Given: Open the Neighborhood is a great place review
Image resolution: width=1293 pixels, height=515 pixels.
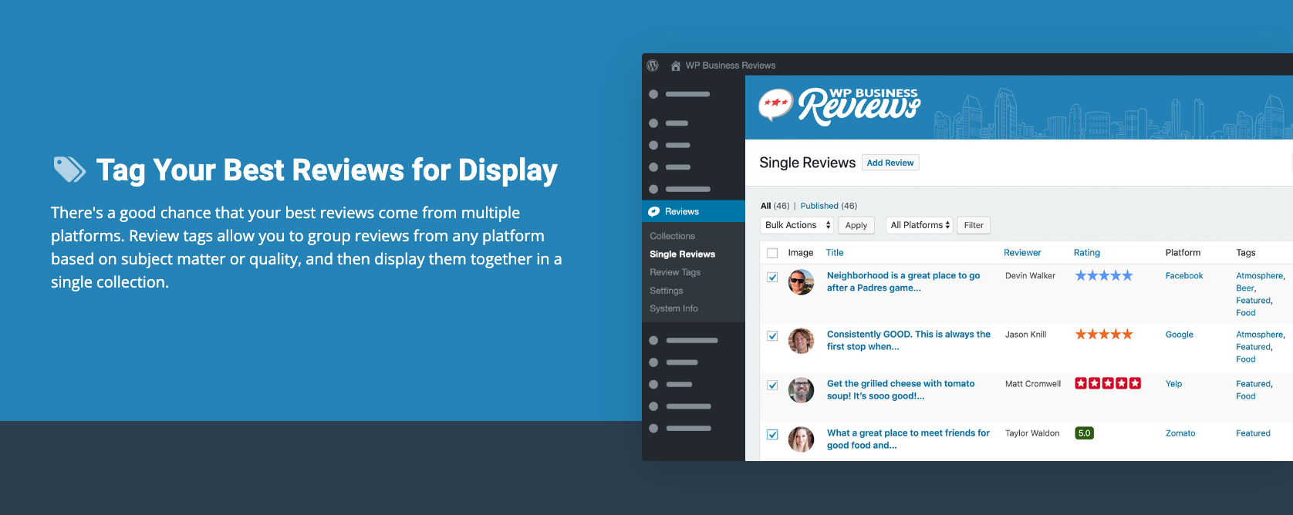Looking at the screenshot, I should pyautogui.click(x=903, y=281).
